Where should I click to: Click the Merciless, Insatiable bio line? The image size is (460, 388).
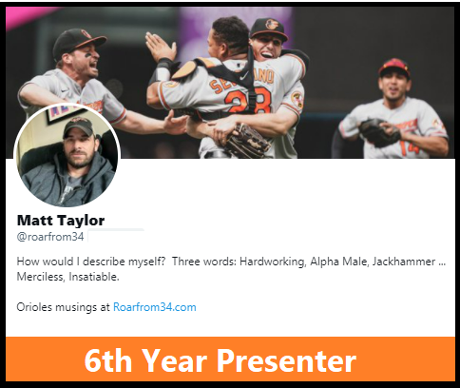67,277
